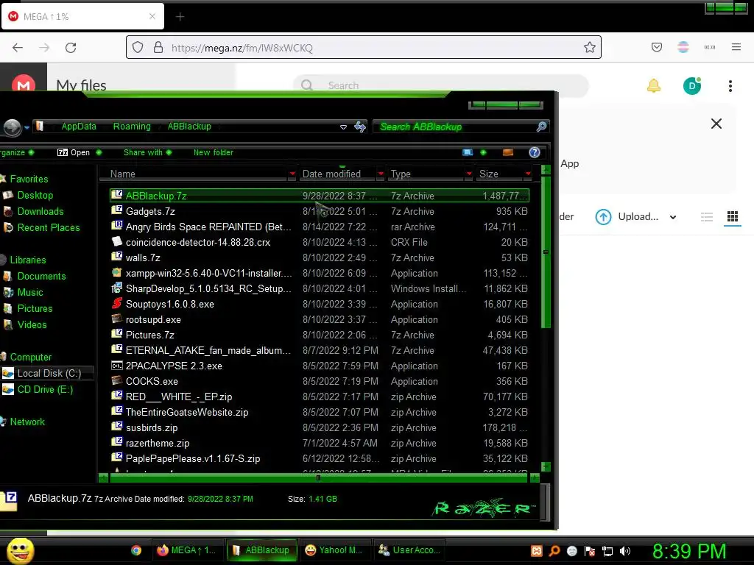The width and height of the screenshot is (754, 565).
Task: Click the search magnifier in Explorer
Action: pyautogui.click(x=541, y=127)
